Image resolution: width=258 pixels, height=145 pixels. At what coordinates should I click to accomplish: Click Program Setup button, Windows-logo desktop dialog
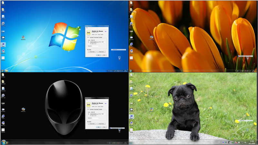(x=101, y=52)
